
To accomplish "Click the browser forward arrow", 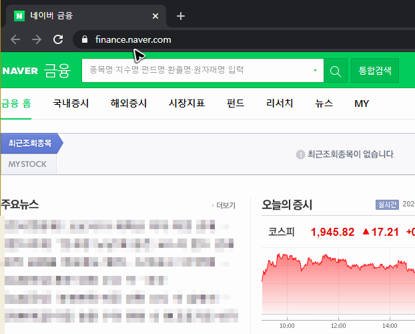I will tap(37, 40).
